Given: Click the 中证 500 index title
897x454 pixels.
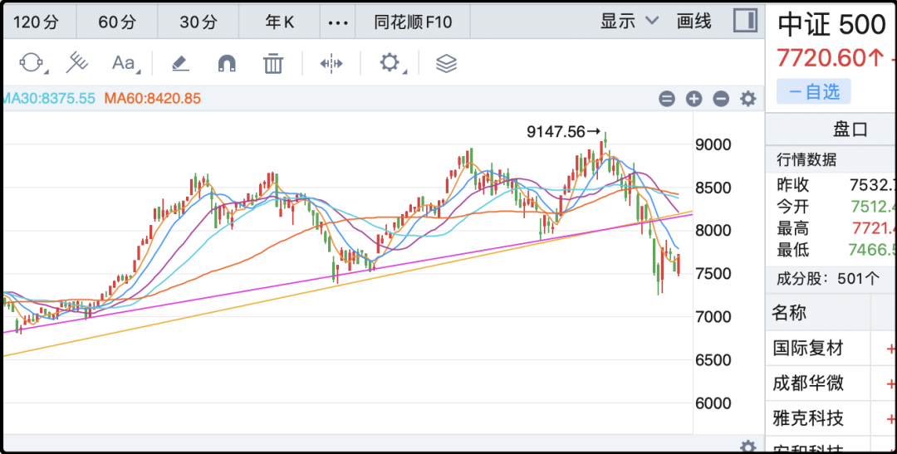Looking at the screenshot, I should coord(832,25).
